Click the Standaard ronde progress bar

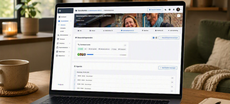103,54
